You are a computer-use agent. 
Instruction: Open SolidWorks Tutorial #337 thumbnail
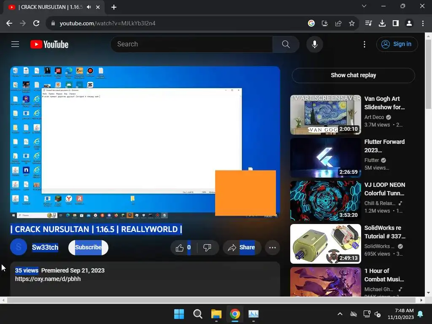[325, 244]
